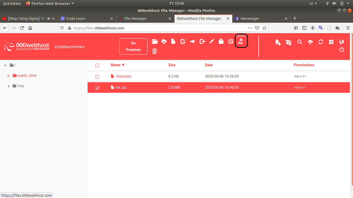Bookmark this page with star icon

point(264,28)
